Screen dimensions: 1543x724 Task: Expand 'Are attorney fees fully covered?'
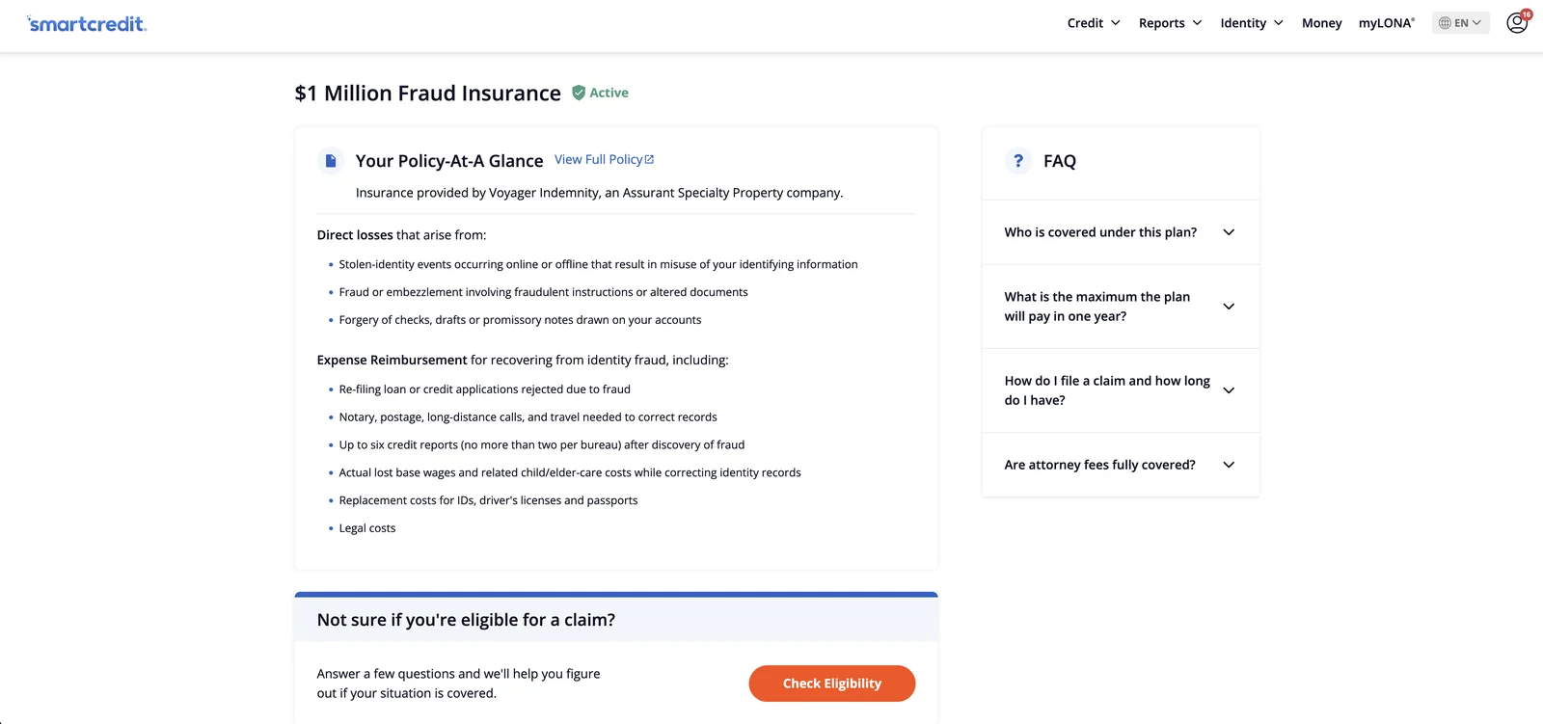1121,465
